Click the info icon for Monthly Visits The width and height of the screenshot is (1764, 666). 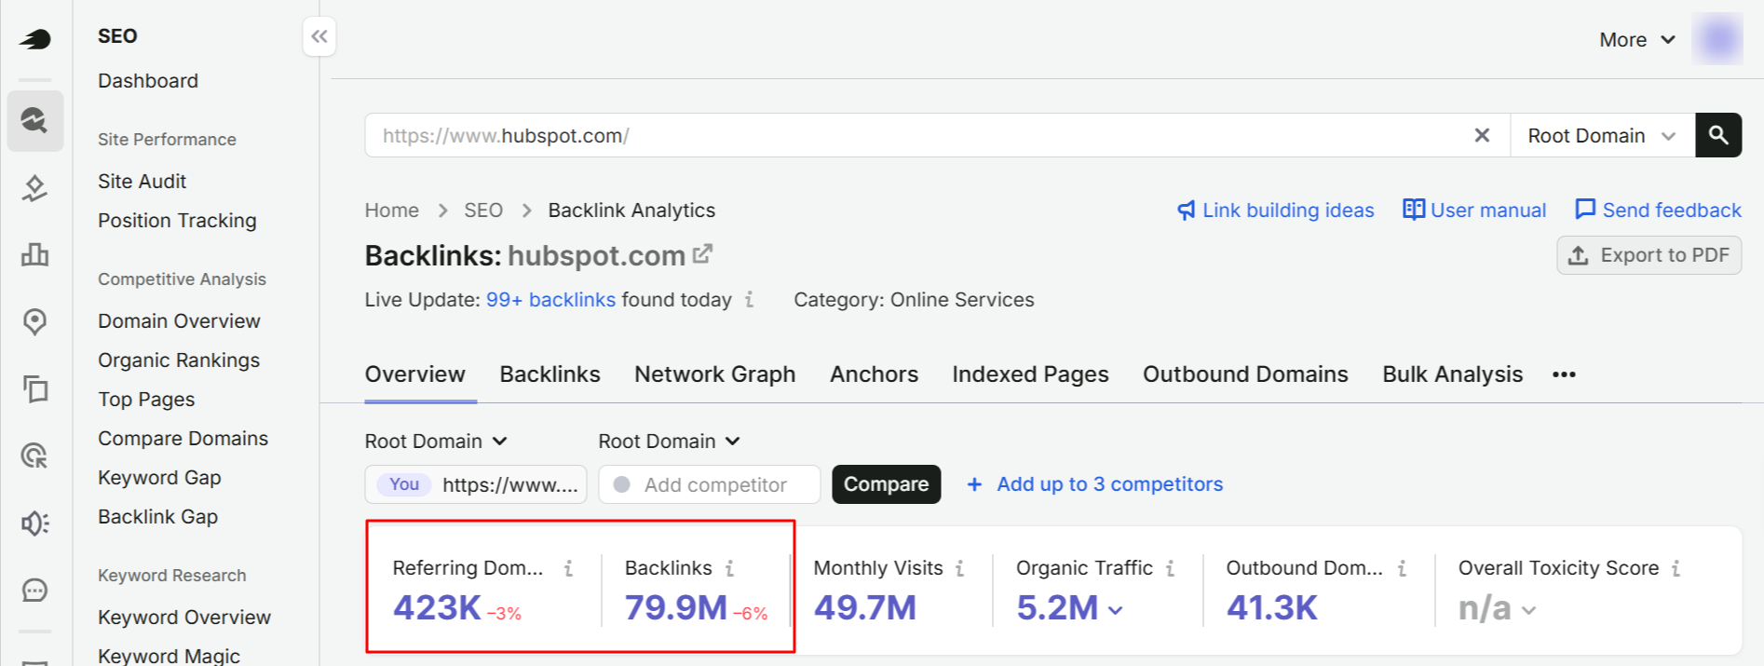[x=959, y=568]
